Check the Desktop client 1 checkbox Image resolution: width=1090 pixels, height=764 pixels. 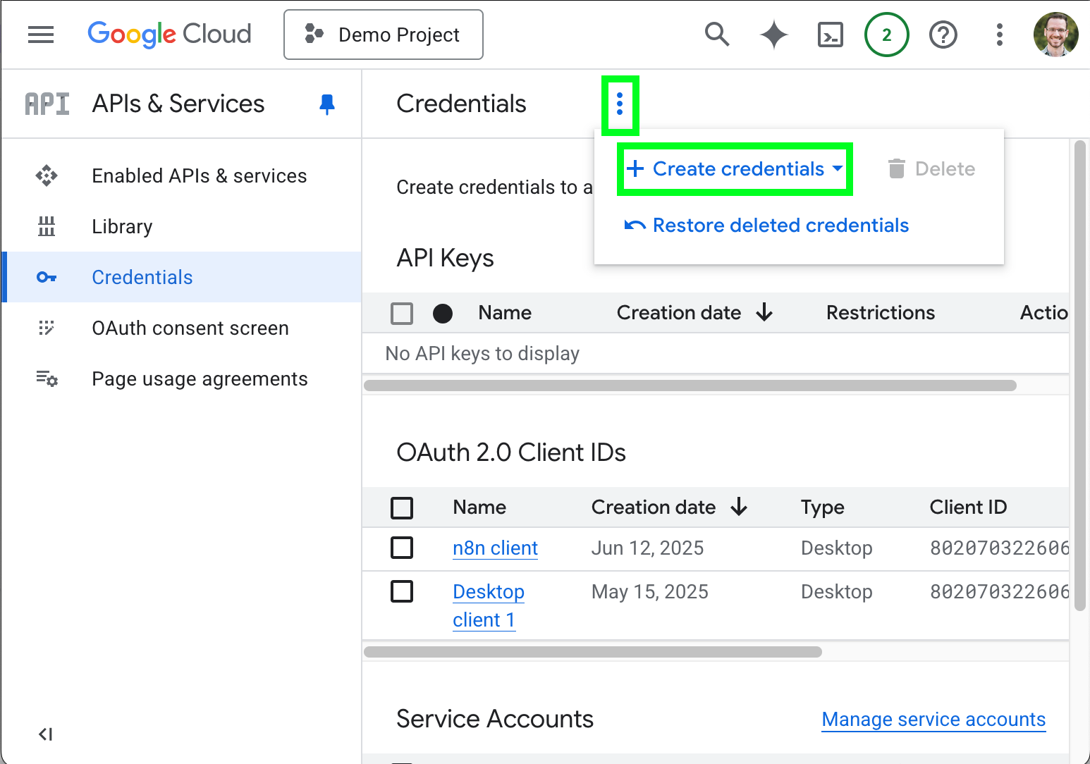point(402,591)
